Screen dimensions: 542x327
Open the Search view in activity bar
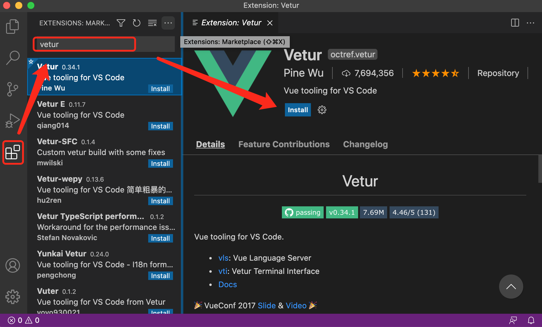point(13,57)
